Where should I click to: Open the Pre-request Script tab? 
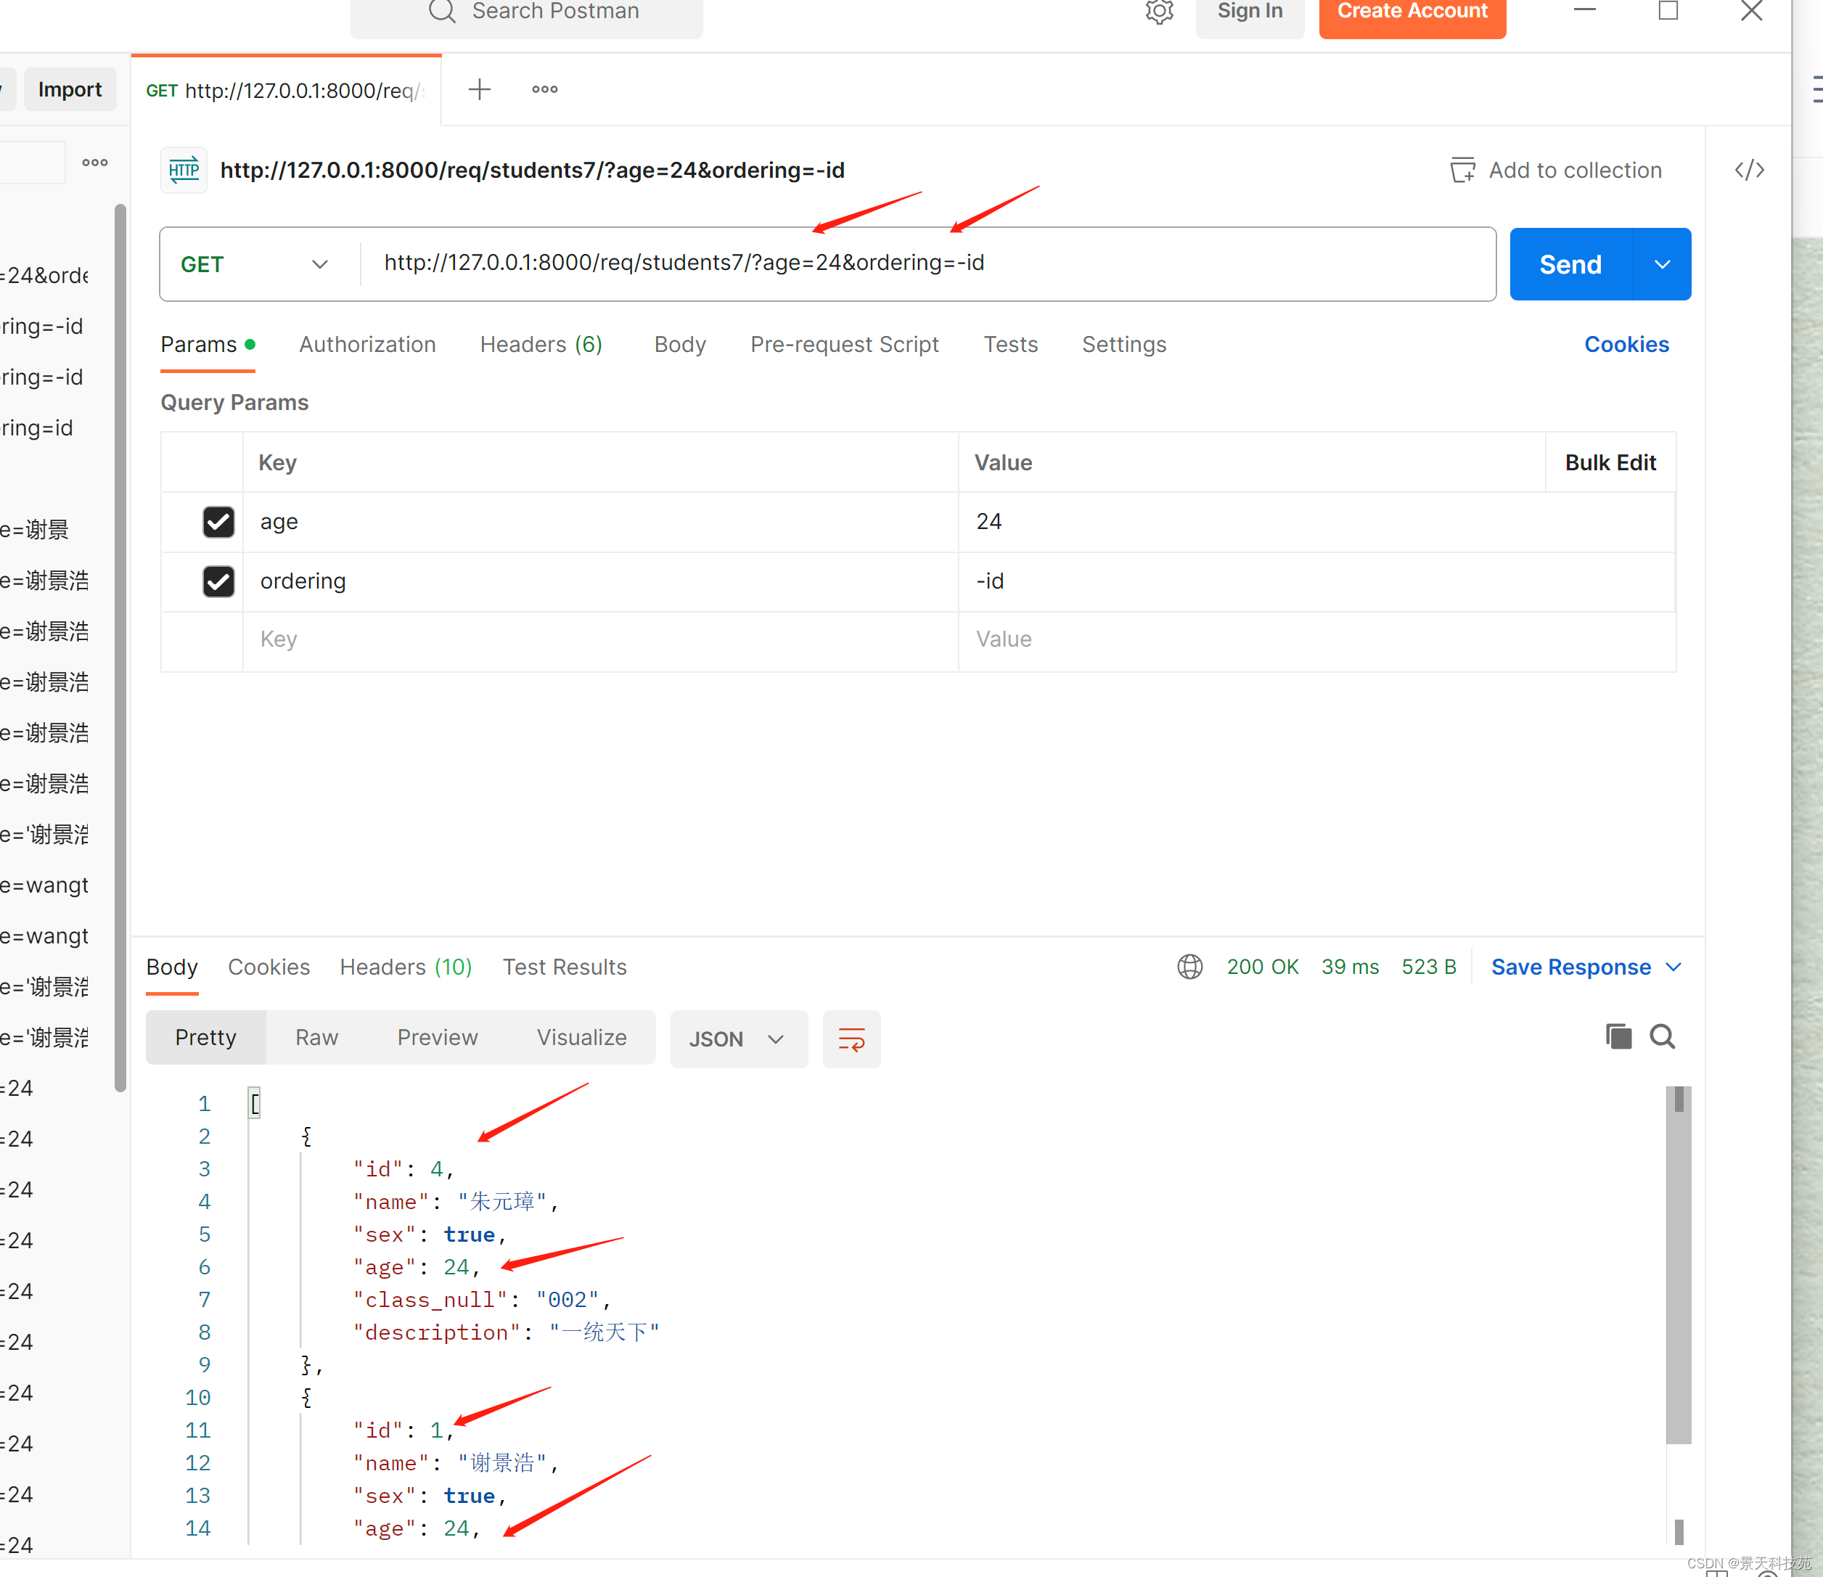(844, 344)
